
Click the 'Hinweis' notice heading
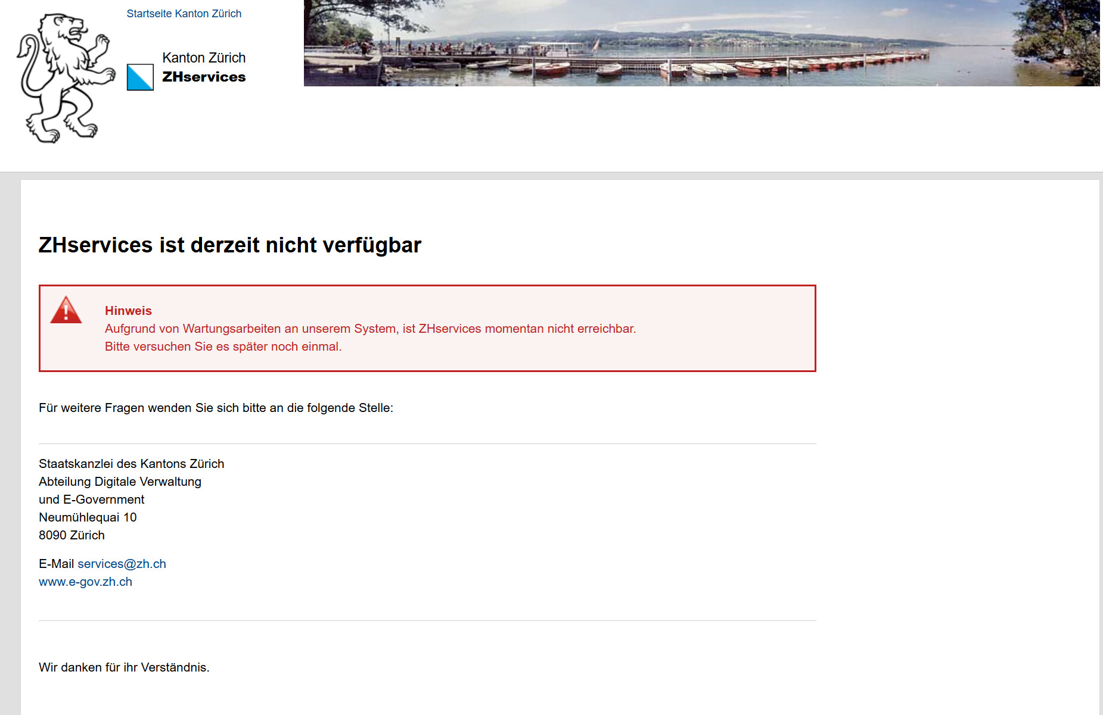coord(128,311)
